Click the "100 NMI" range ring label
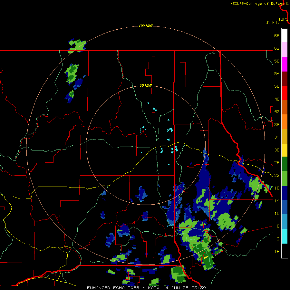The image size is (290, 290). point(146,26)
